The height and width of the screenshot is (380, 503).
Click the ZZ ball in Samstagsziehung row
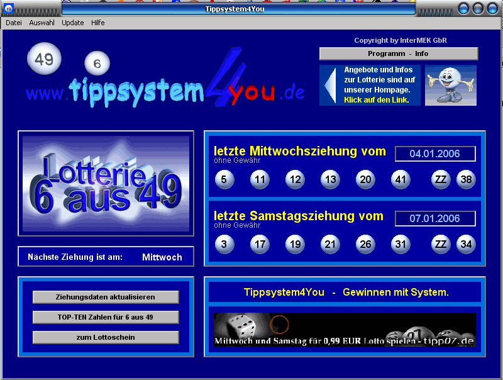click(441, 244)
